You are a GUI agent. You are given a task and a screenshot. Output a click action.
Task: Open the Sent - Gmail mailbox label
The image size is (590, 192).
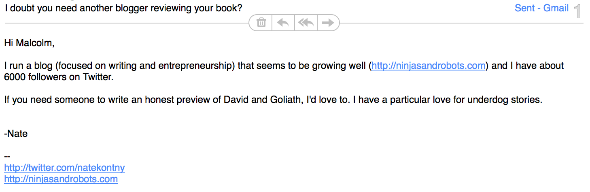(541, 8)
